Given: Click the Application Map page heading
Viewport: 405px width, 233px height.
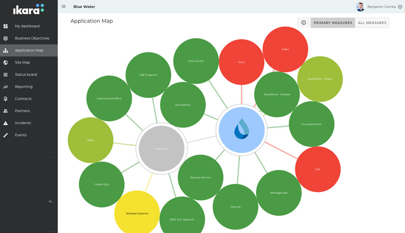Looking at the screenshot, I should point(92,21).
